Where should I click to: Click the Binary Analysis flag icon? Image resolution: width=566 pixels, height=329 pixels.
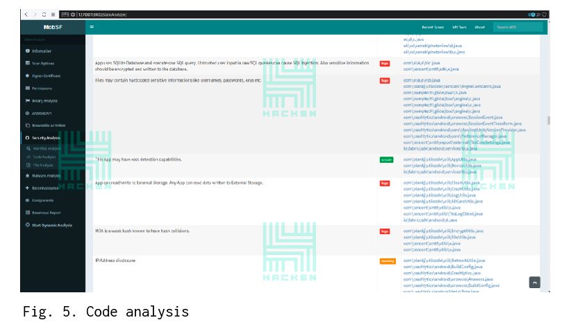click(28, 101)
